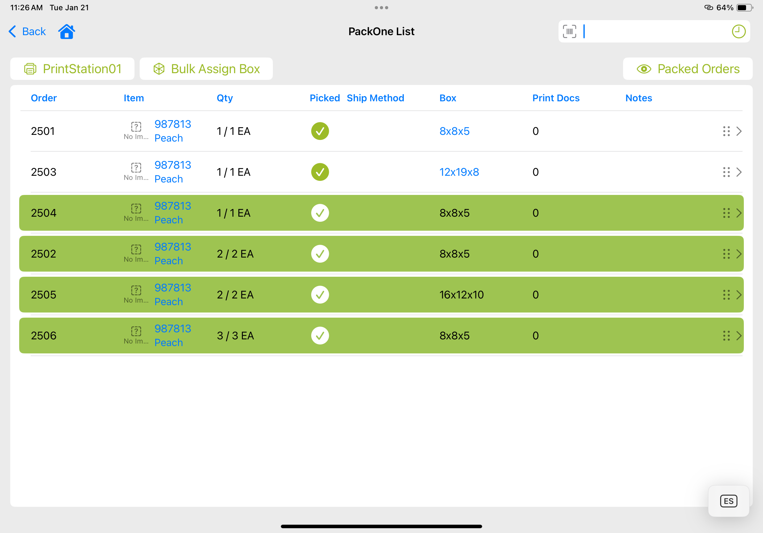763x533 pixels.
Task: Toggle picked checkmark for order 2504
Action: (x=320, y=213)
